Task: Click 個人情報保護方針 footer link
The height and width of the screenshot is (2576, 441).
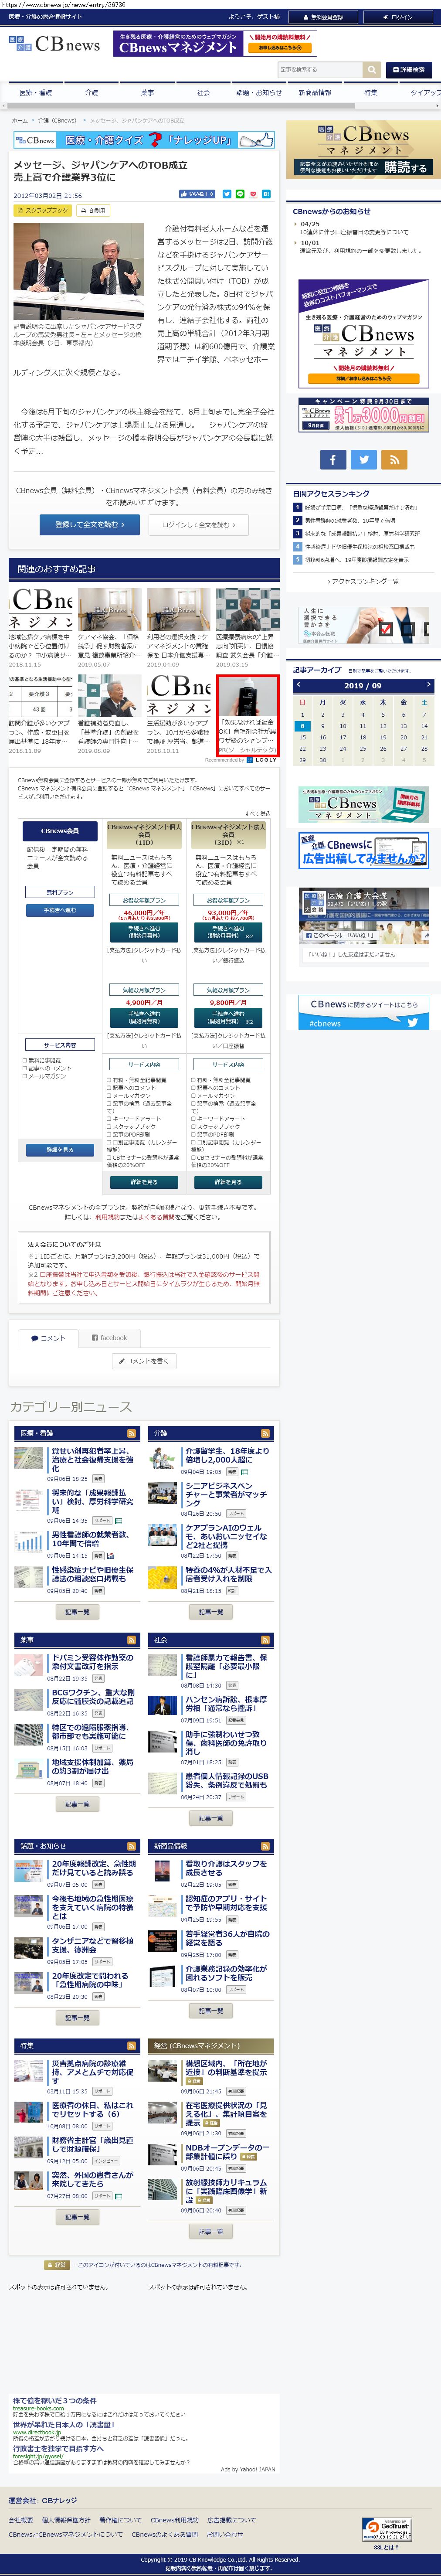Action: tap(66, 2520)
